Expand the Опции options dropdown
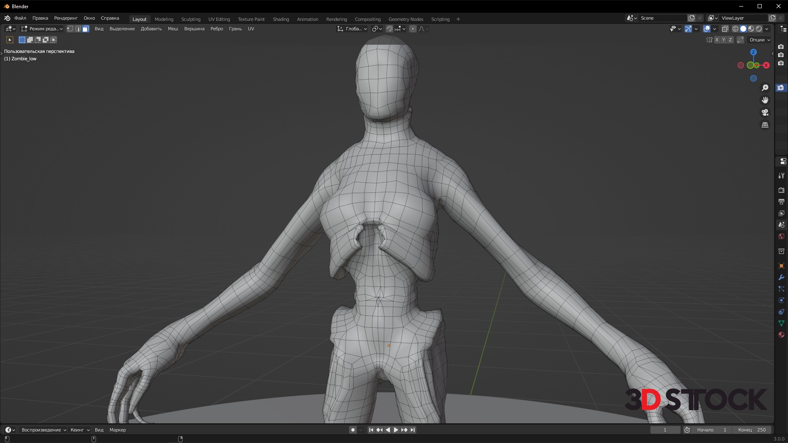 pyautogui.click(x=760, y=40)
